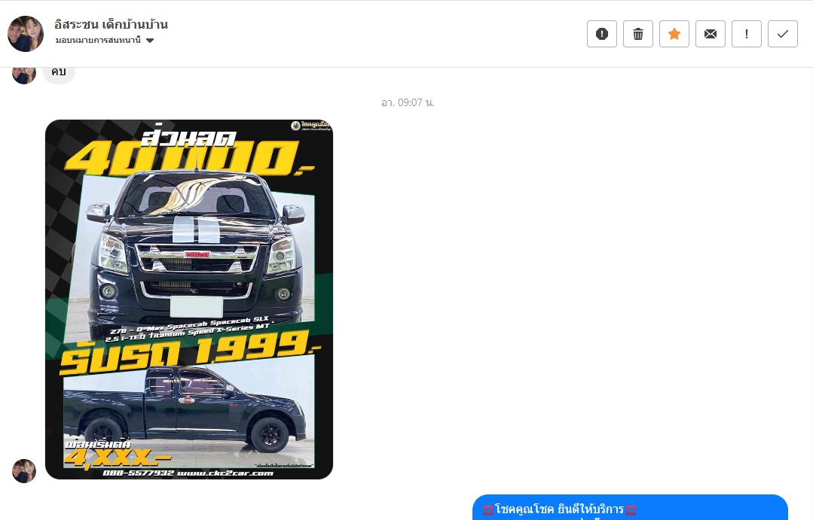The width and height of the screenshot is (813, 520).
Task: Open the มอบหมายการสนทนานี้ assignment dropdown
Action: pos(105,41)
